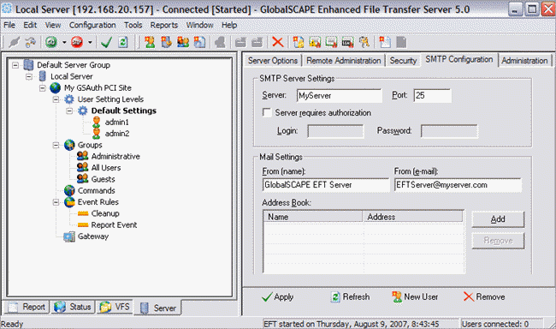Click the All Users group icon
The width and height of the screenshot is (556, 329).
(83, 167)
